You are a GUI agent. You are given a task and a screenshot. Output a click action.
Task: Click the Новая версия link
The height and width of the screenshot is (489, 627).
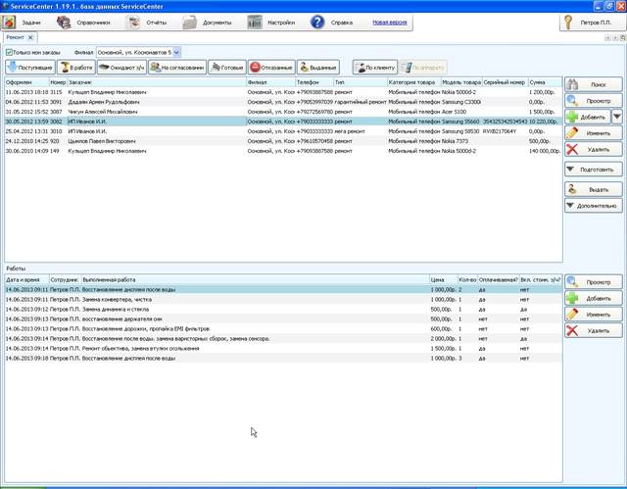coord(390,23)
